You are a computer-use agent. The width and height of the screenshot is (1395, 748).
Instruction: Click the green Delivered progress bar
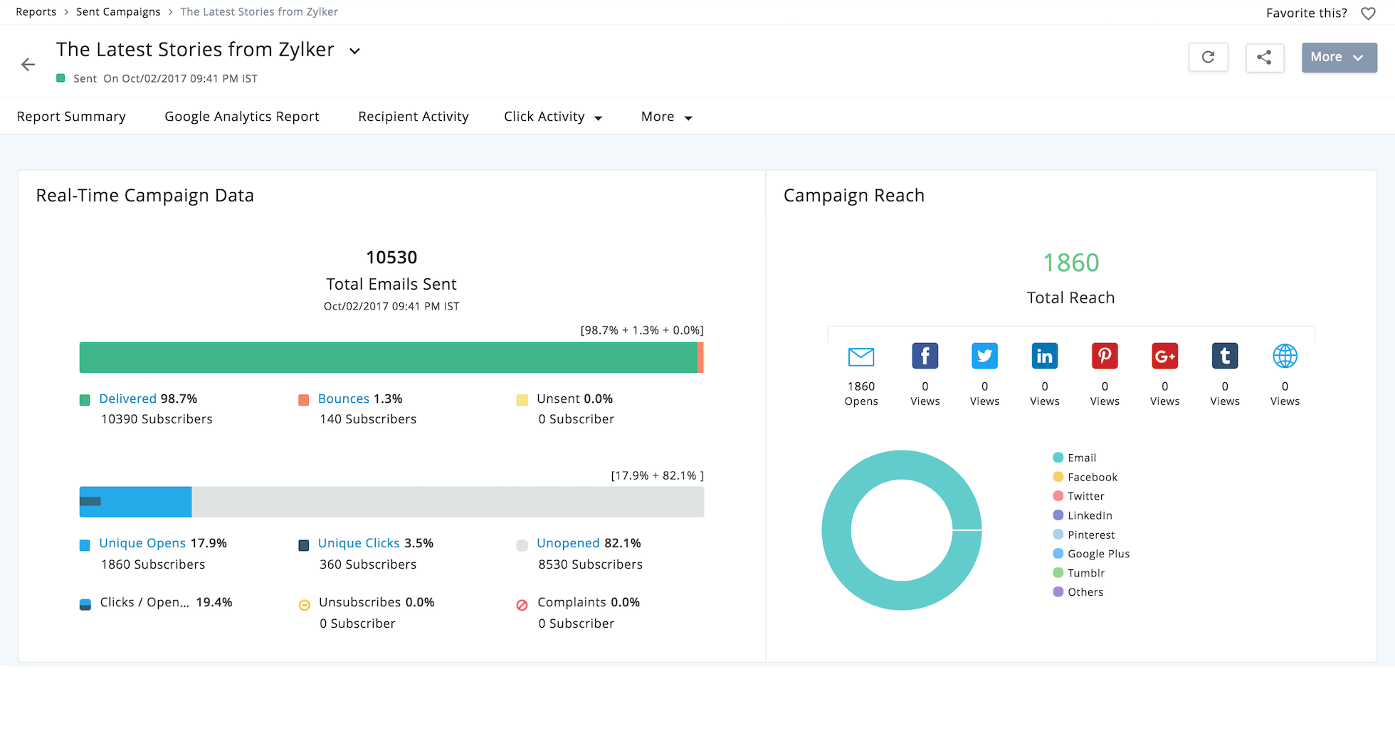tap(388, 357)
